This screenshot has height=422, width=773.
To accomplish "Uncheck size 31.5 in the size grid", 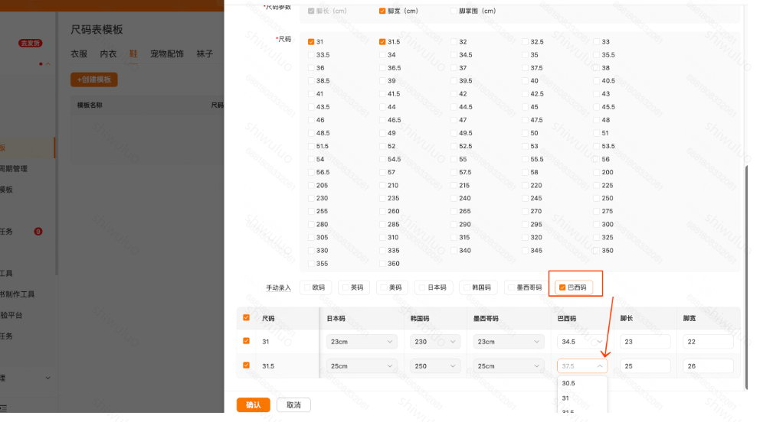I will tap(382, 42).
